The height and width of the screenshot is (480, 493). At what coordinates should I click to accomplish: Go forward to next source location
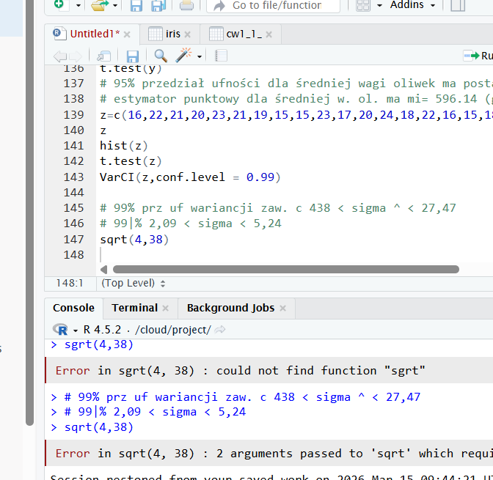tap(76, 56)
